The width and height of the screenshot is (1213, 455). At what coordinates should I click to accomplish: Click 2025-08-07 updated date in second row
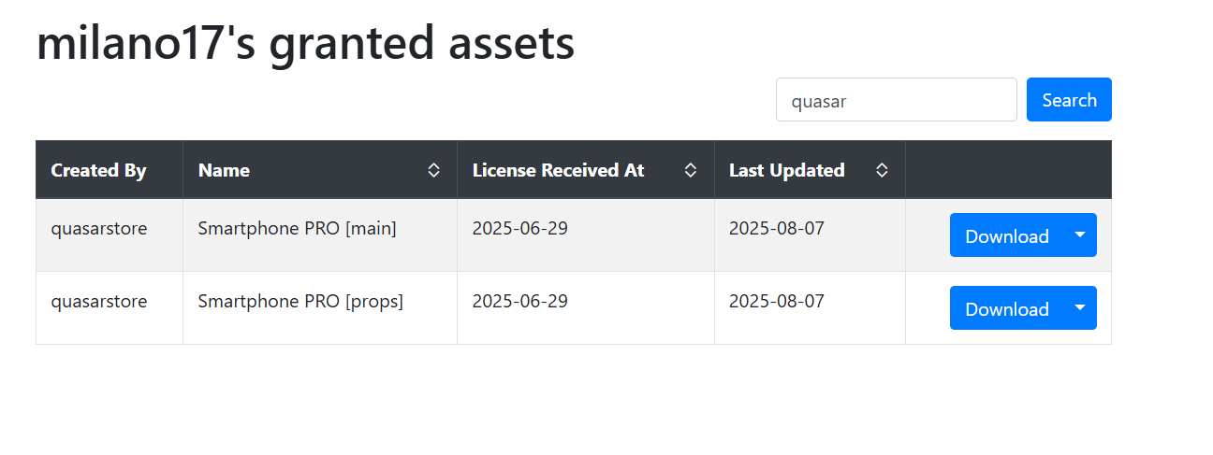click(x=777, y=301)
